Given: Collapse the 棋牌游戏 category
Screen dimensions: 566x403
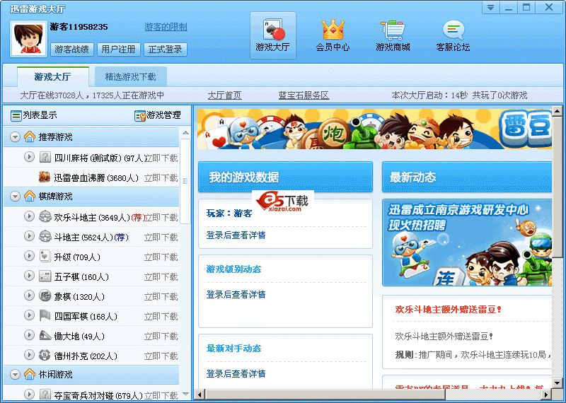Looking at the screenshot, I should pyautogui.click(x=15, y=197).
